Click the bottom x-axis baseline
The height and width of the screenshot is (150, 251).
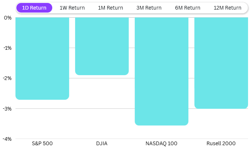[x=132, y=139]
